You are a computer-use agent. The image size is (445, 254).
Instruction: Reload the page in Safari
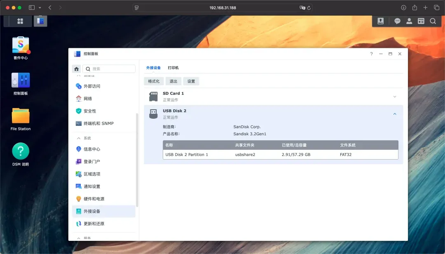[x=309, y=8]
